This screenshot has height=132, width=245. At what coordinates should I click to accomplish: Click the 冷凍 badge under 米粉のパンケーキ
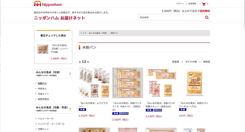tap(183, 109)
